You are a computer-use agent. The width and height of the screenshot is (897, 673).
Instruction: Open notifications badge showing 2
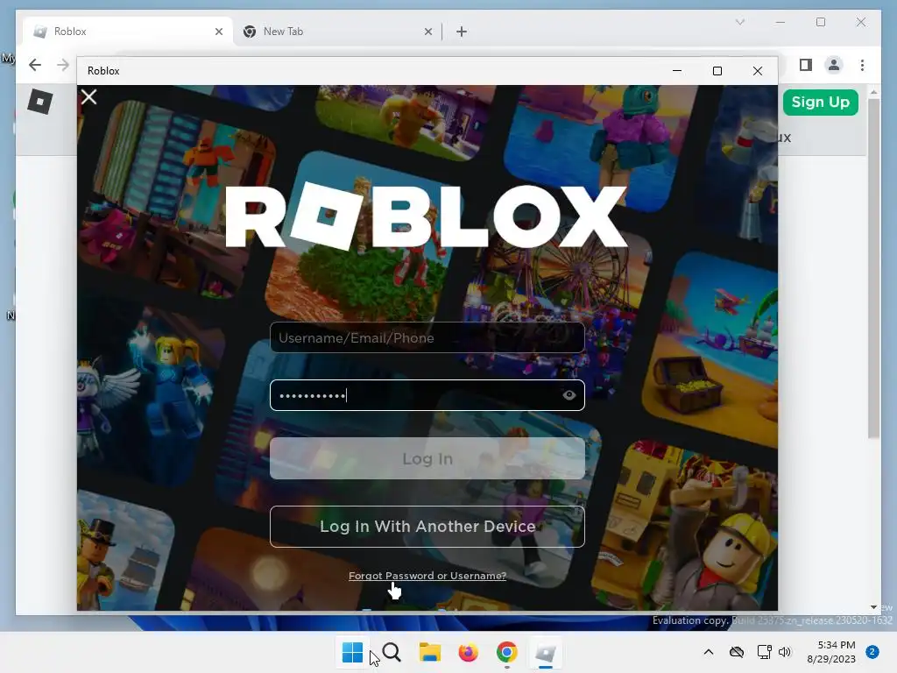[872, 652]
